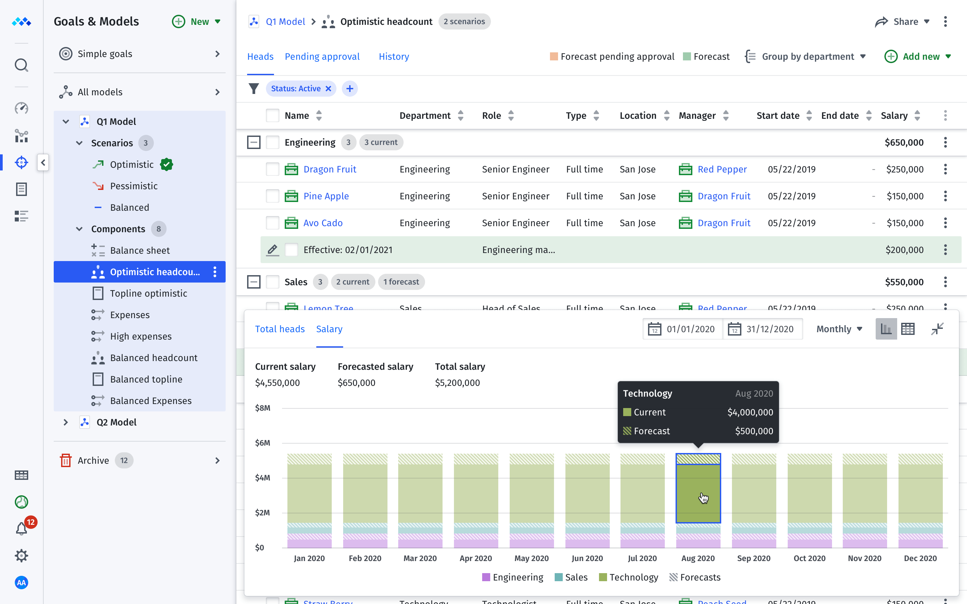Open the Monthly interval dropdown
967x604 pixels.
(839, 329)
